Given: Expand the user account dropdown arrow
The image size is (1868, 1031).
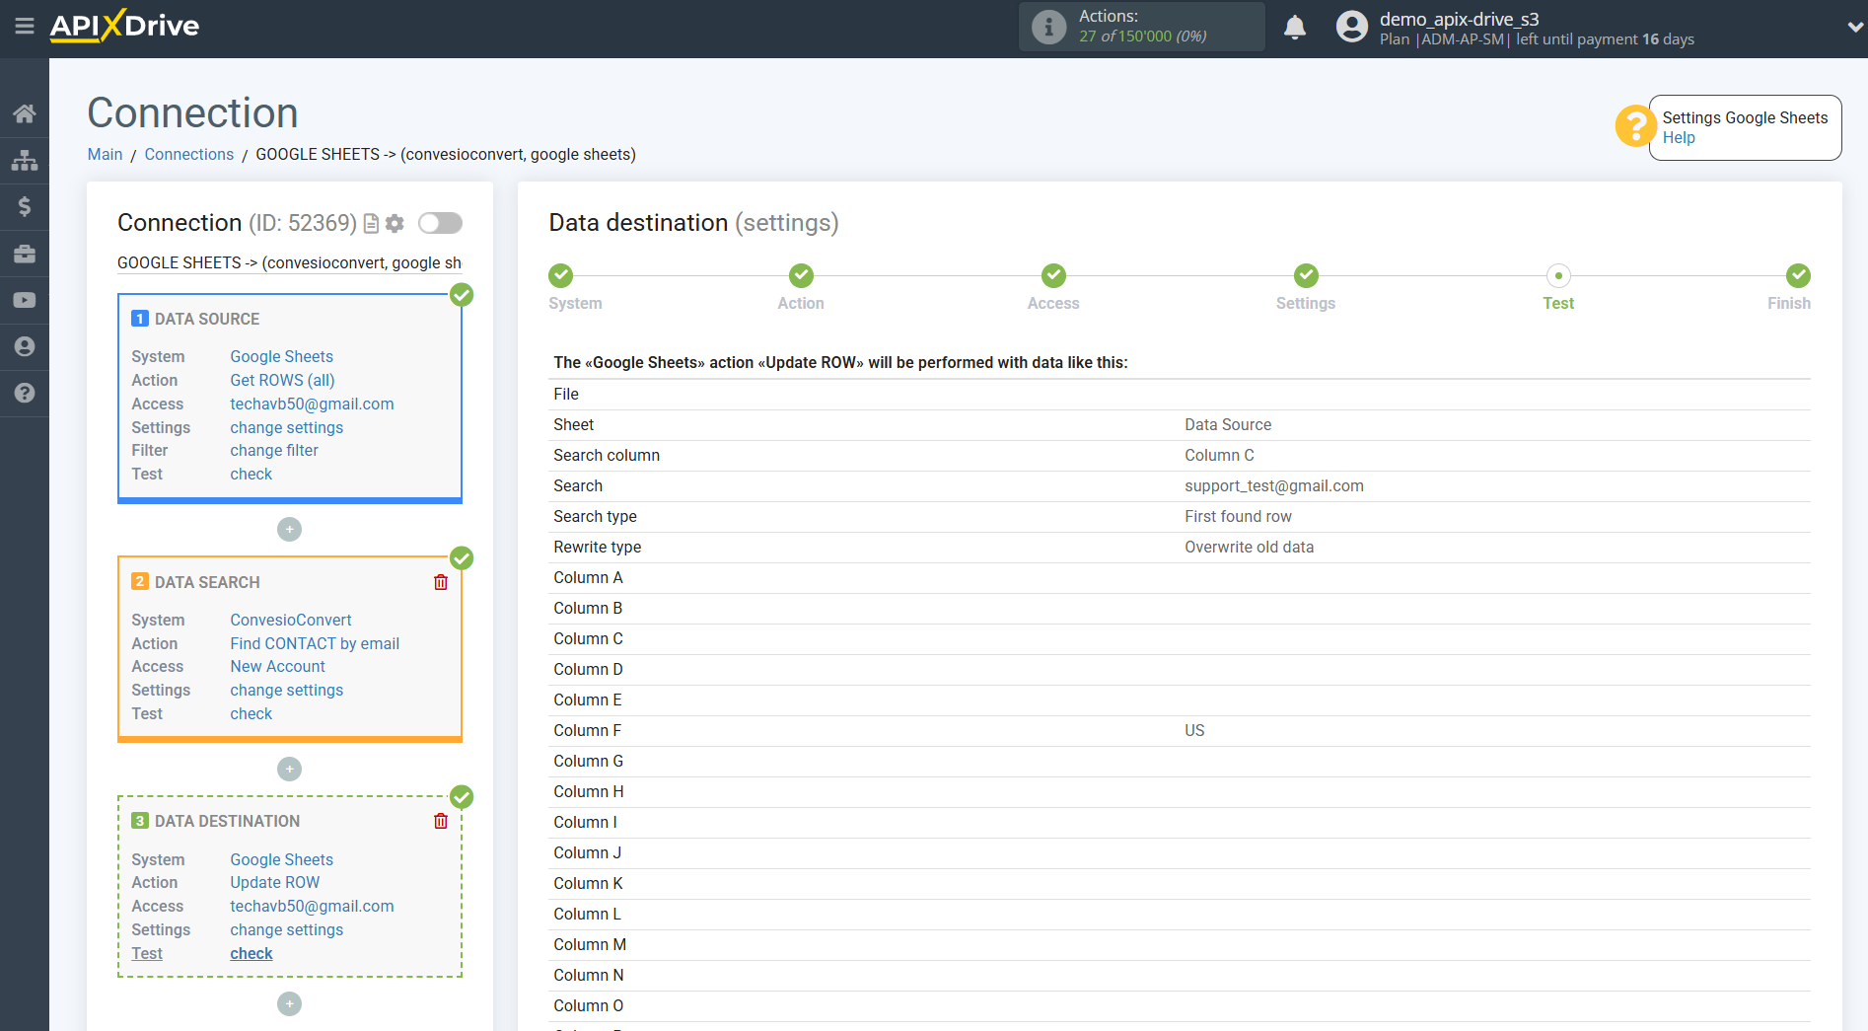Looking at the screenshot, I should coord(1854,28).
